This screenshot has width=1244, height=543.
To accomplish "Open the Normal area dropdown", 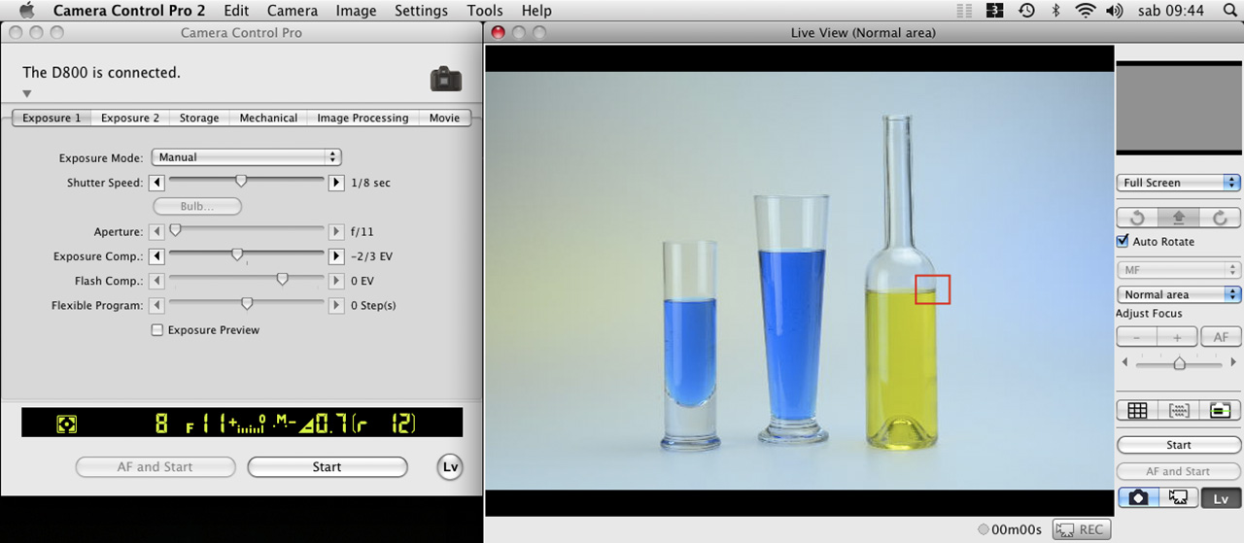I will coord(1178,294).
